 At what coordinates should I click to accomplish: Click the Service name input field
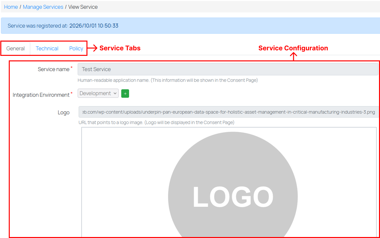point(228,69)
